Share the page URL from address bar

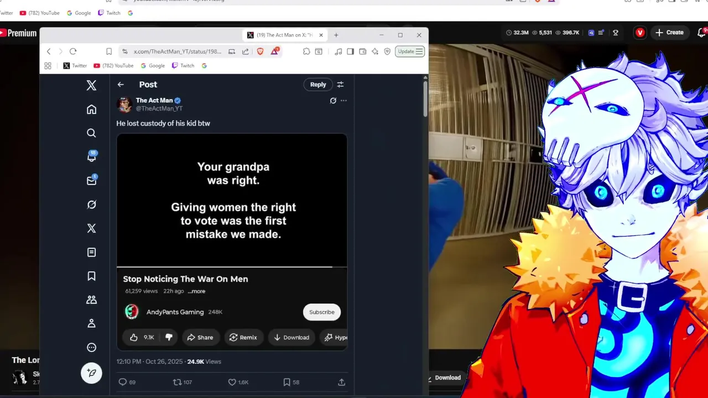click(246, 51)
